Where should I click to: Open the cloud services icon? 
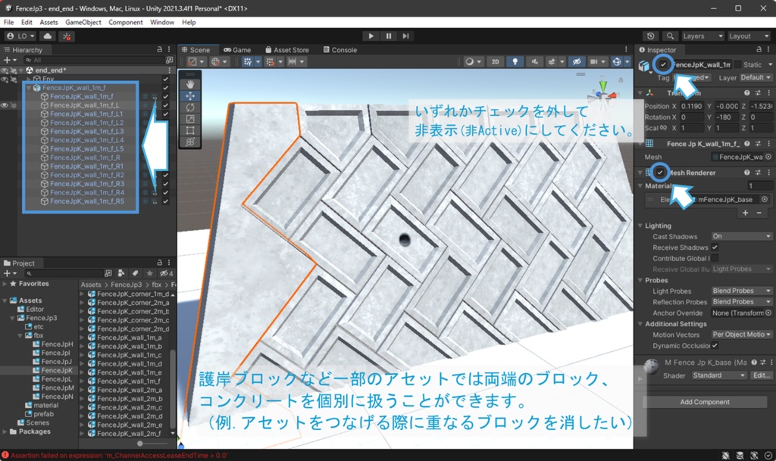48,36
